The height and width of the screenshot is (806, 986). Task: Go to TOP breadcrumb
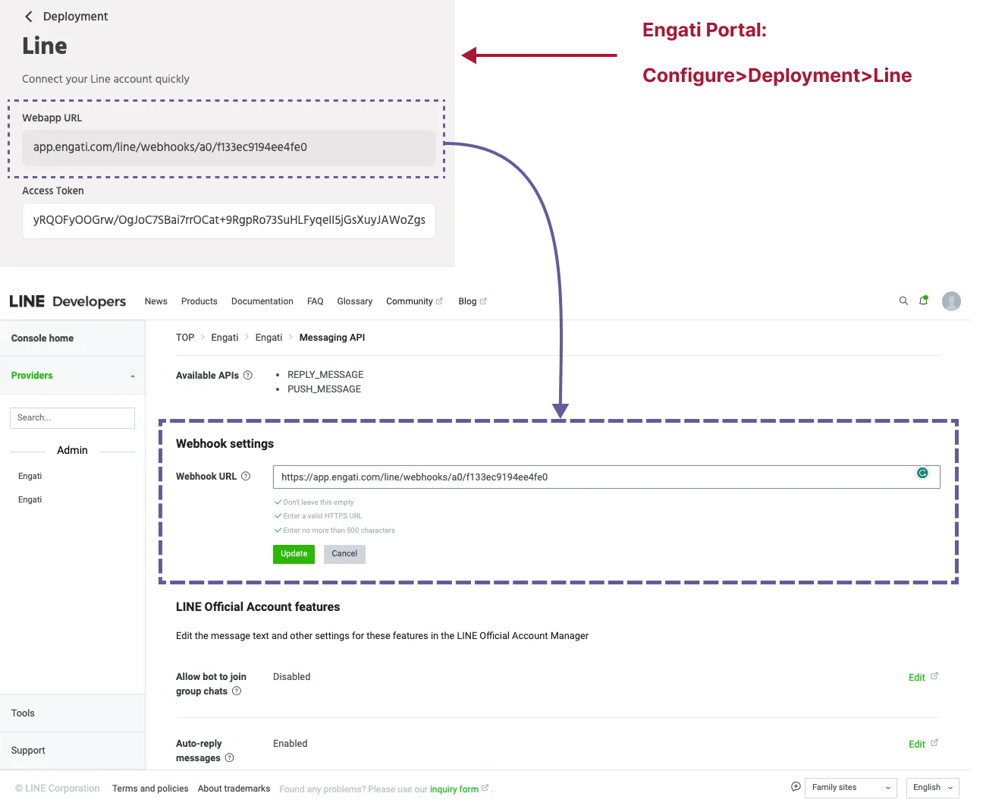185,338
